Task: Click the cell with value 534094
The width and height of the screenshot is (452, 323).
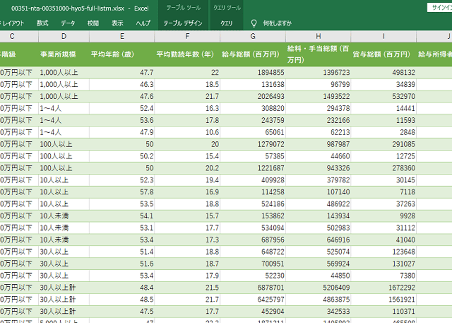Action: point(253,228)
